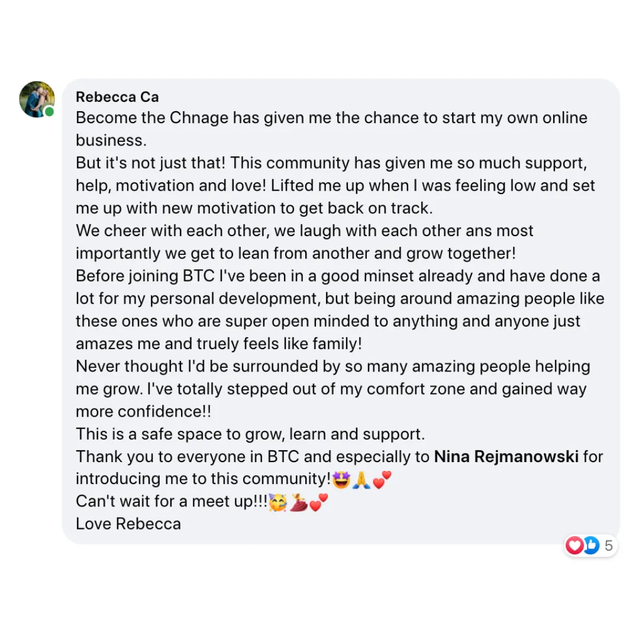The image size is (639, 639).
Task: Click the star-struck face emoji
Action: click(341, 480)
